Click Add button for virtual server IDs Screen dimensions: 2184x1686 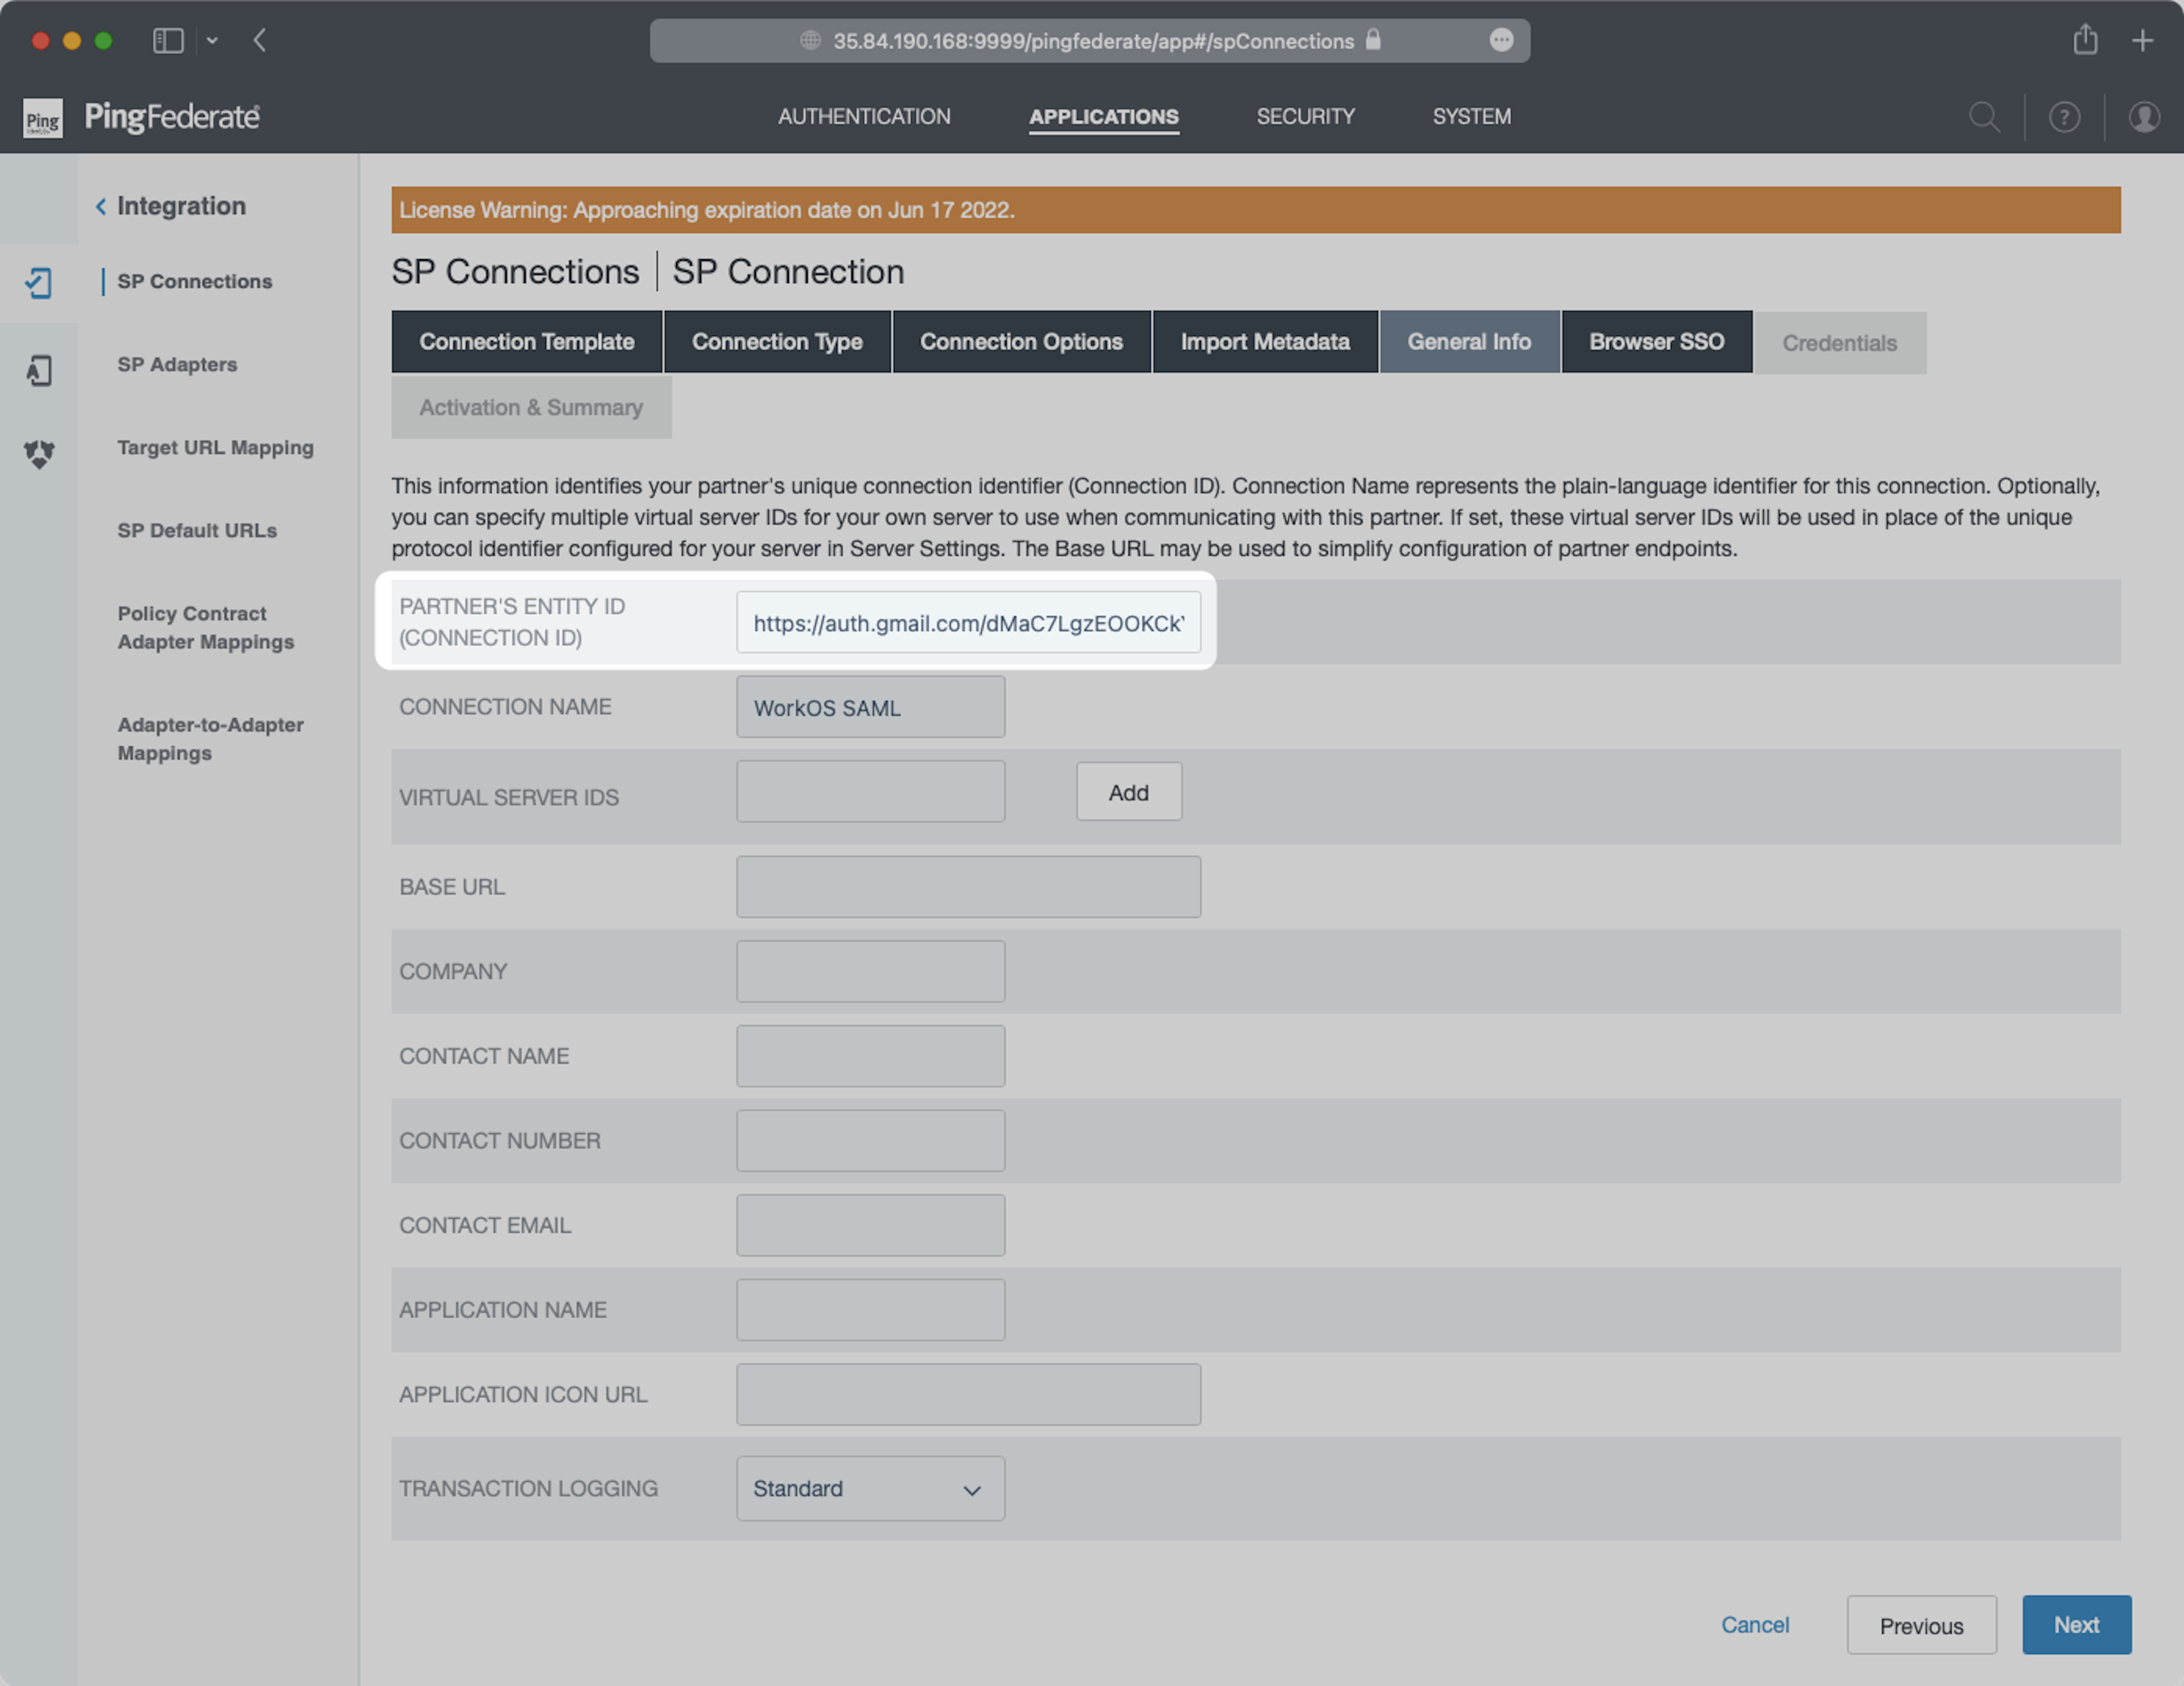1128,792
